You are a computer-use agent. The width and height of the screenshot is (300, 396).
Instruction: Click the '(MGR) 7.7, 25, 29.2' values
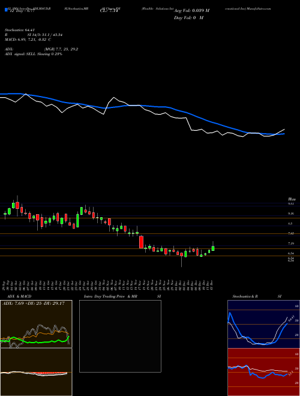(61, 49)
